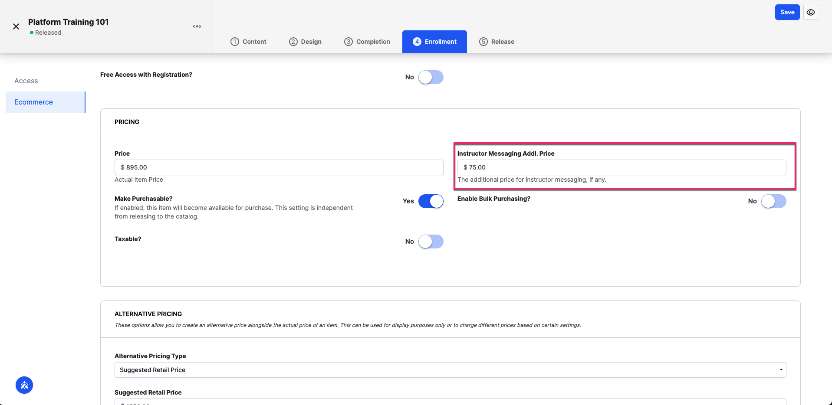This screenshot has width=832, height=405.
Task: Click the step 5 Release circle icon
Action: click(483, 42)
